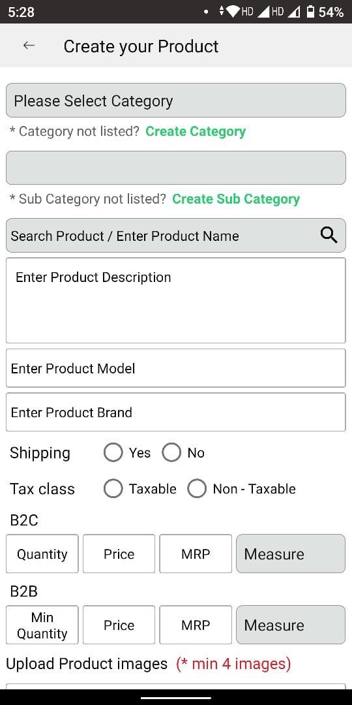The height and width of the screenshot is (705, 352).
Task: Choose Taxable tax class
Action: point(113,489)
